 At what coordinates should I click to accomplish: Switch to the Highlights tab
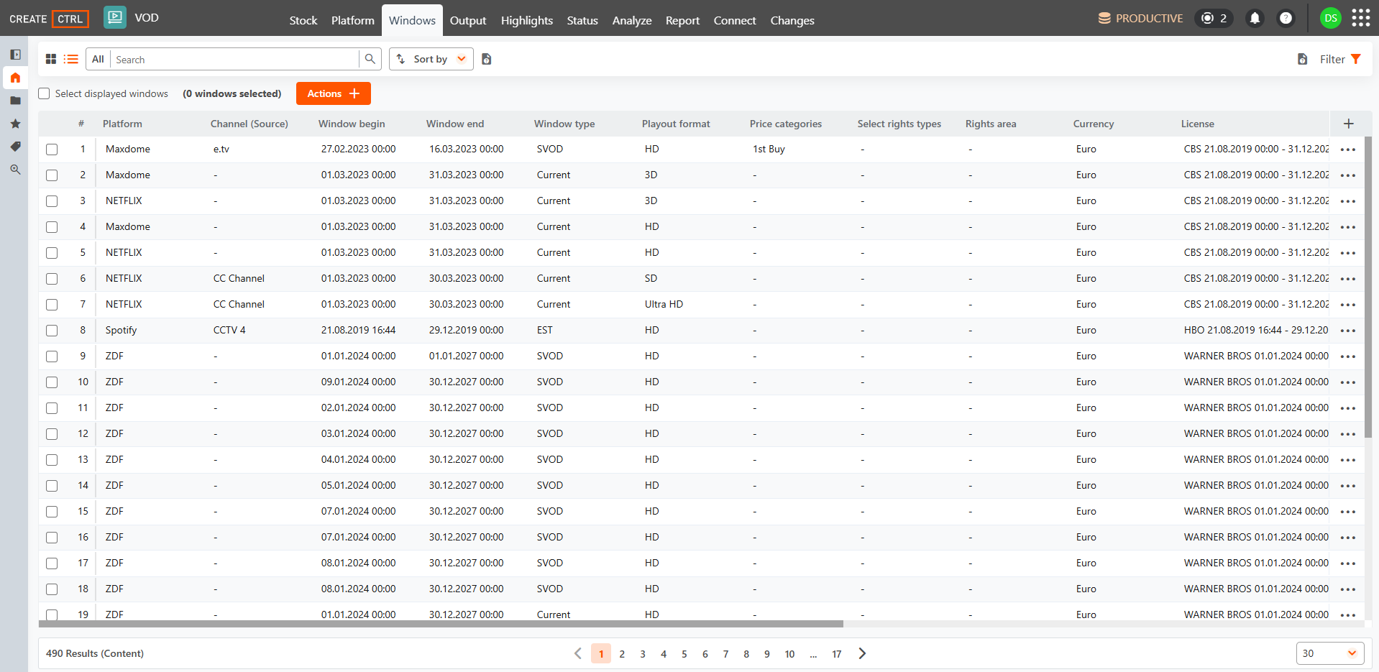(x=527, y=20)
